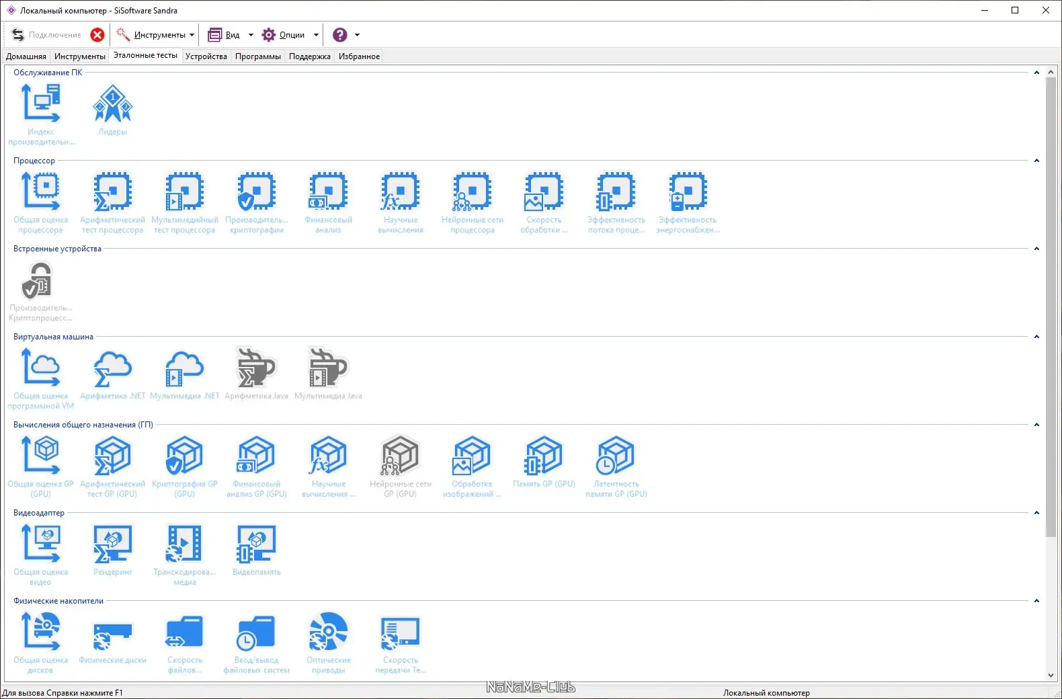Launch processor thread efficiency benchmark

click(616, 202)
